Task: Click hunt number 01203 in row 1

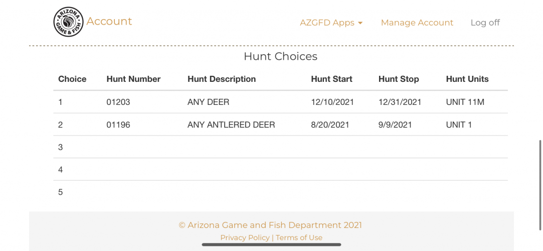Action: [118, 102]
